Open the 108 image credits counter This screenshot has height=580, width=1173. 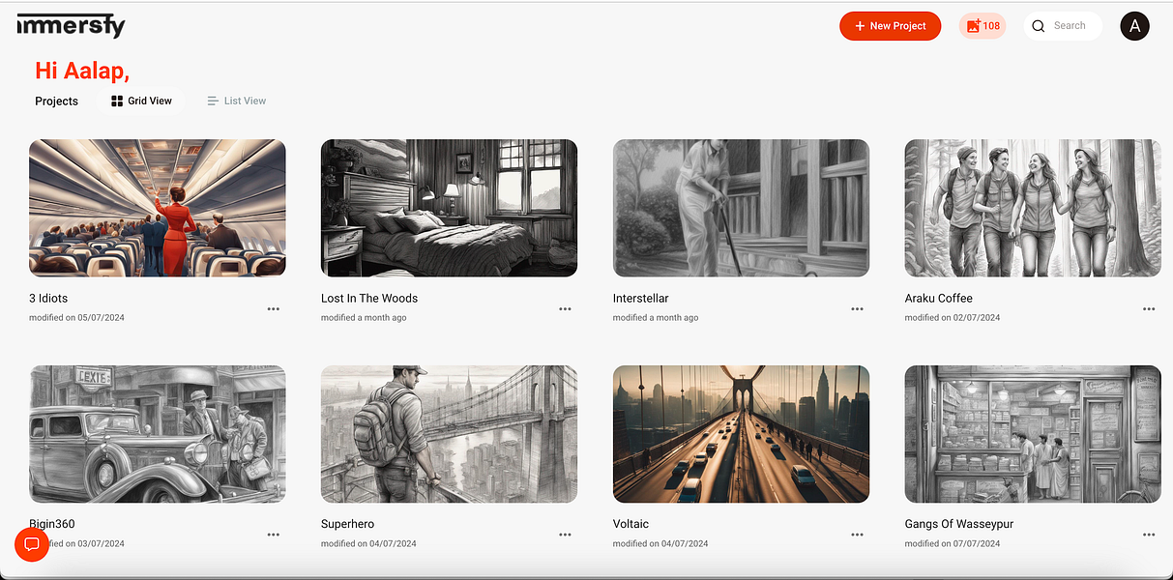(x=982, y=26)
